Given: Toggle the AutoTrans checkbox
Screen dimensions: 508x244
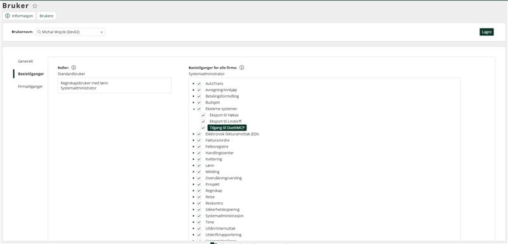Looking at the screenshot, I should (199, 84).
